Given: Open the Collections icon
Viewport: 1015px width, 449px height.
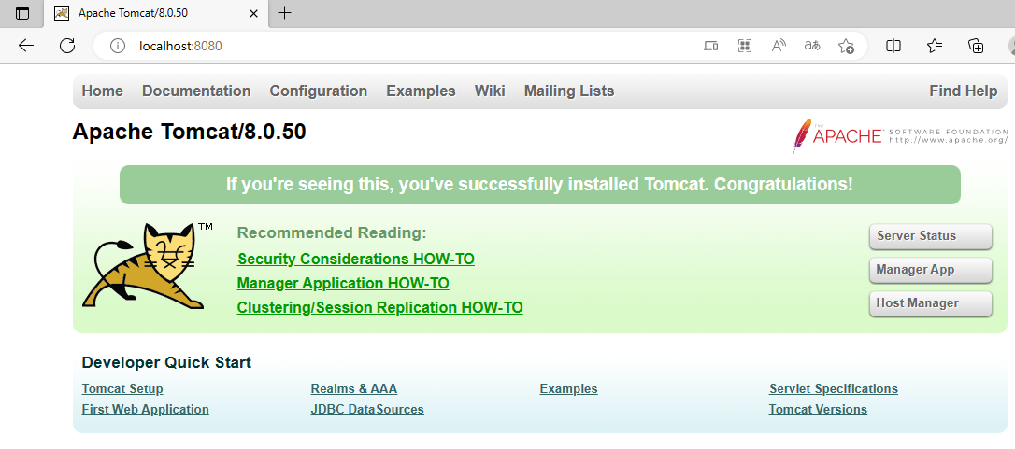Looking at the screenshot, I should click(976, 46).
